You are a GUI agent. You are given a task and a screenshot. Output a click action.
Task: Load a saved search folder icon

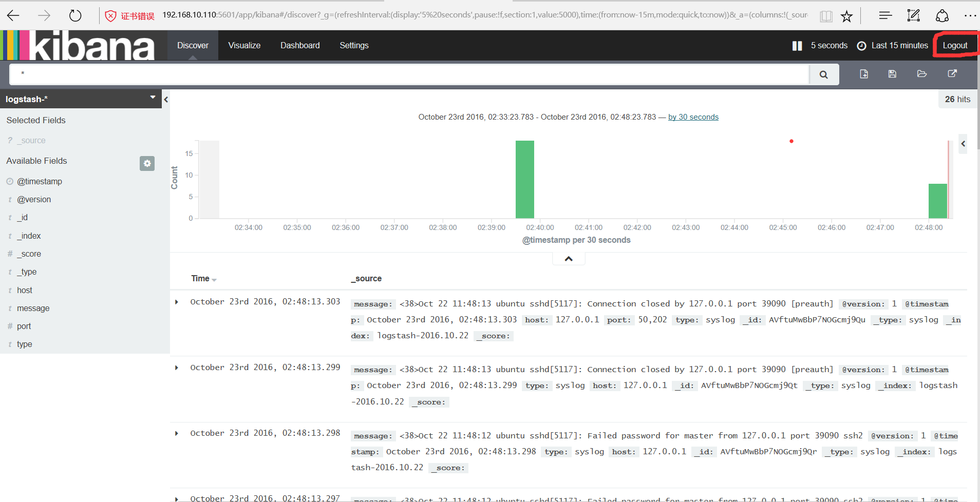coord(922,74)
